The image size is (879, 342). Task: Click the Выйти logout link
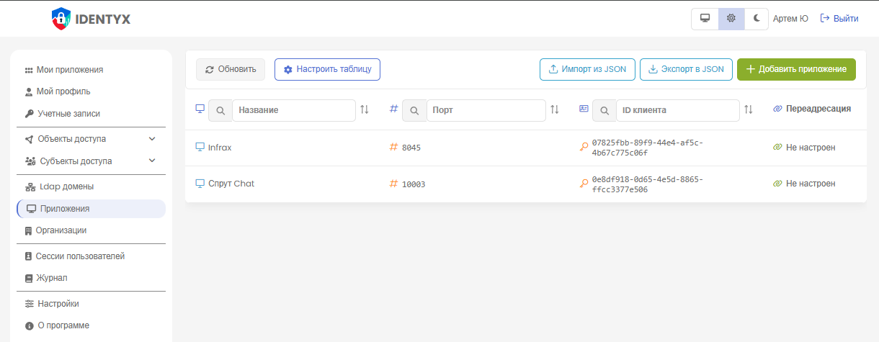[839, 19]
